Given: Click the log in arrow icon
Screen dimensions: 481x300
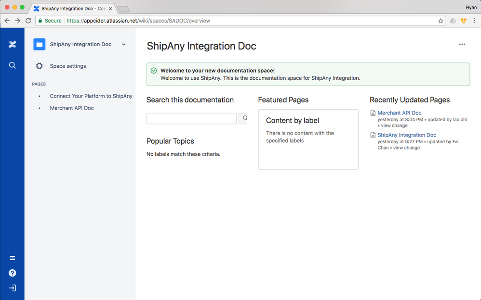Looking at the screenshot, I should (x=12, y=288).
